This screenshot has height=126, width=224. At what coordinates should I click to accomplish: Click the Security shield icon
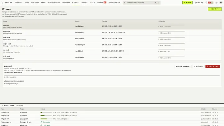(x=196, y=2)
